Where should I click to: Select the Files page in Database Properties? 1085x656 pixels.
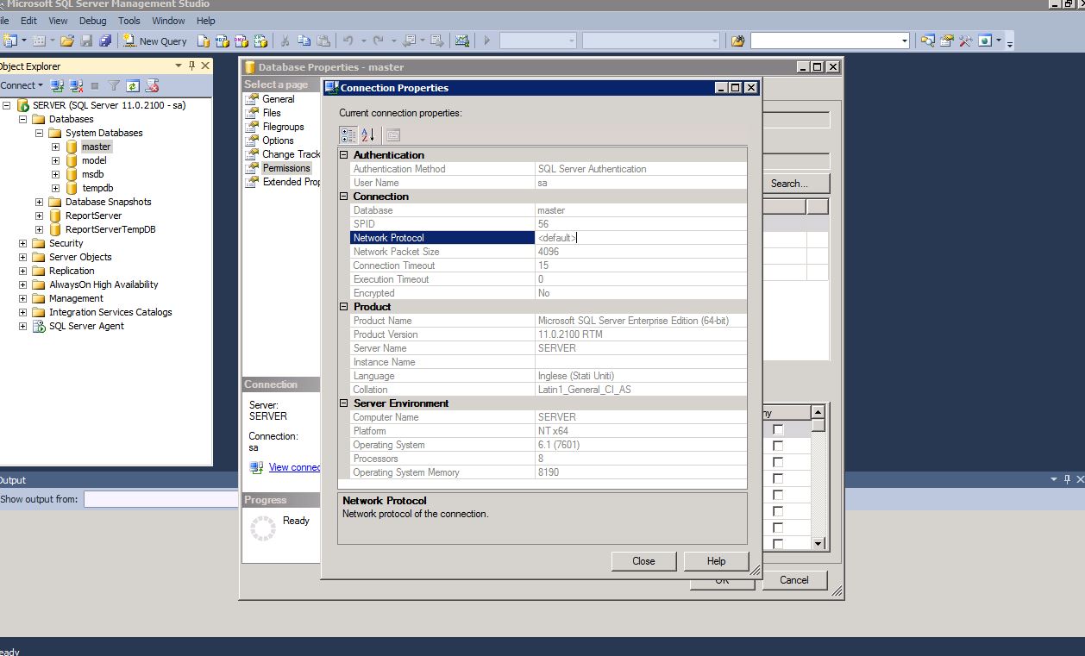(x=272, y=113)
